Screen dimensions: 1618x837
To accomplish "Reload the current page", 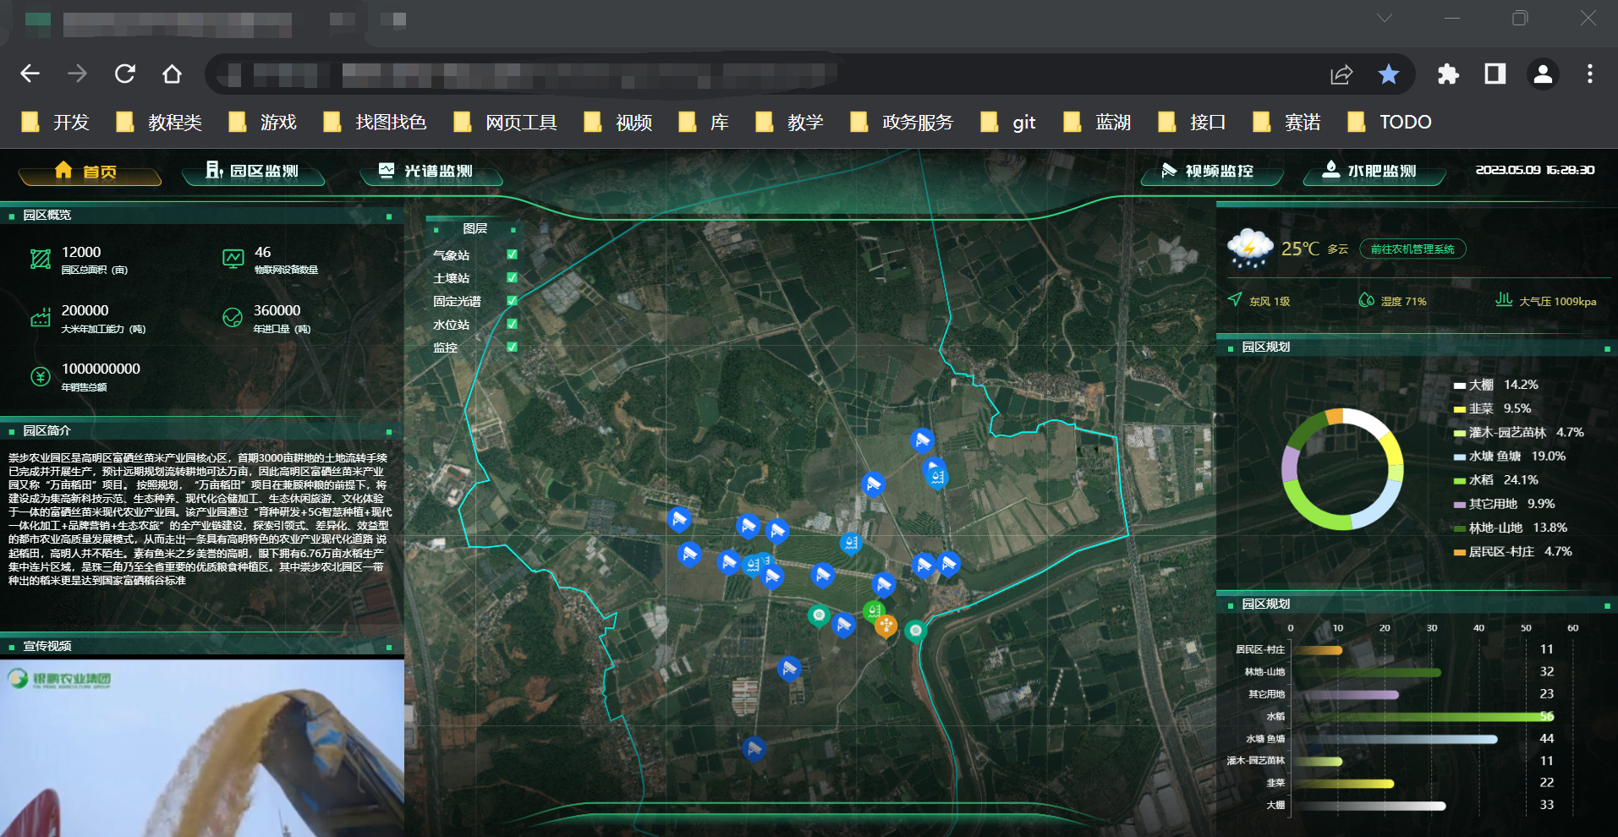I will [x=125, y=74].
